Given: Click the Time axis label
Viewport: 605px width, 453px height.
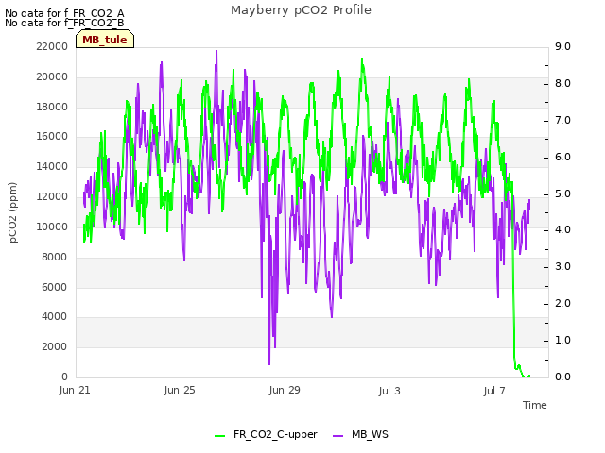Looking at the screenshot, I should tap(535, 405).
